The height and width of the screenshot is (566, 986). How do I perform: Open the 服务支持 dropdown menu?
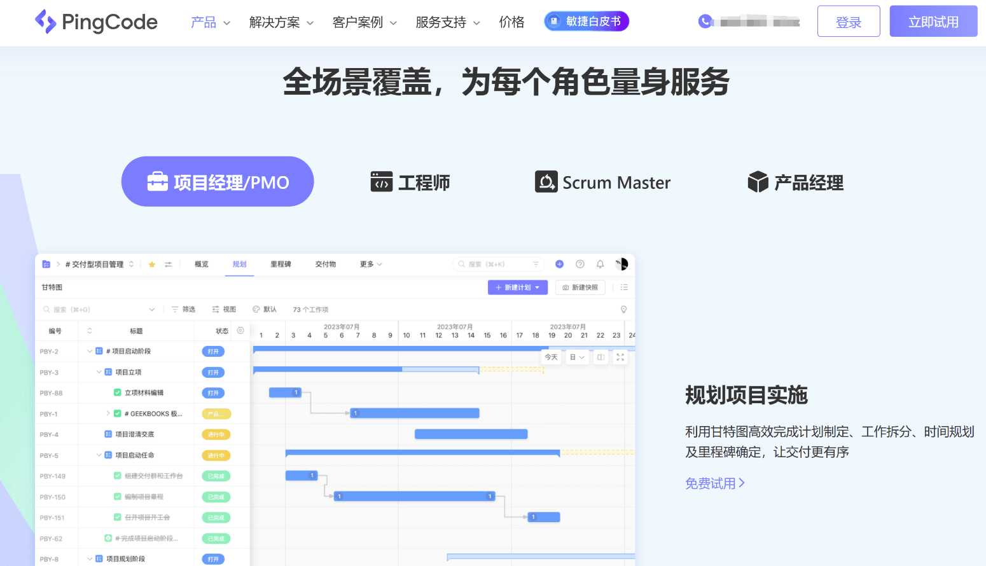coord(448,22)
